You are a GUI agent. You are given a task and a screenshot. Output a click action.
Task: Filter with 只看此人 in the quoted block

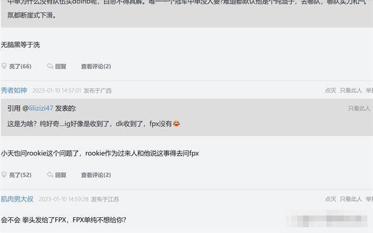(x=359, y=108)
